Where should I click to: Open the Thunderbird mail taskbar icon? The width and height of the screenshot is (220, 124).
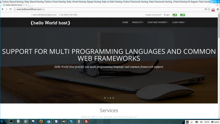tap(26, 121)
